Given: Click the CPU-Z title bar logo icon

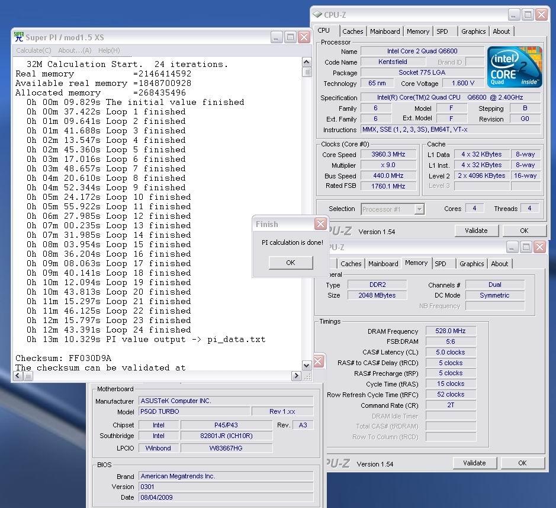Looking at the screenshot, I should [317, 15].
